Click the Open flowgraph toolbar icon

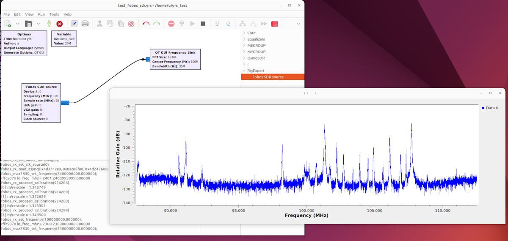(x=28, y=24)
